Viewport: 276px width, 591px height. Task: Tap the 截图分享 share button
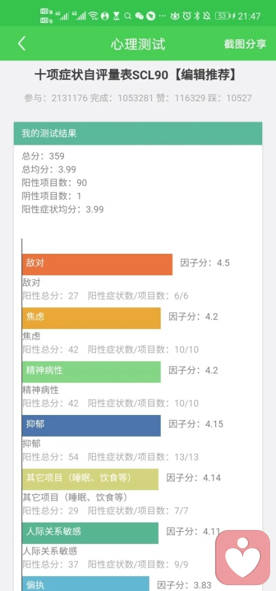coord(245,44)
